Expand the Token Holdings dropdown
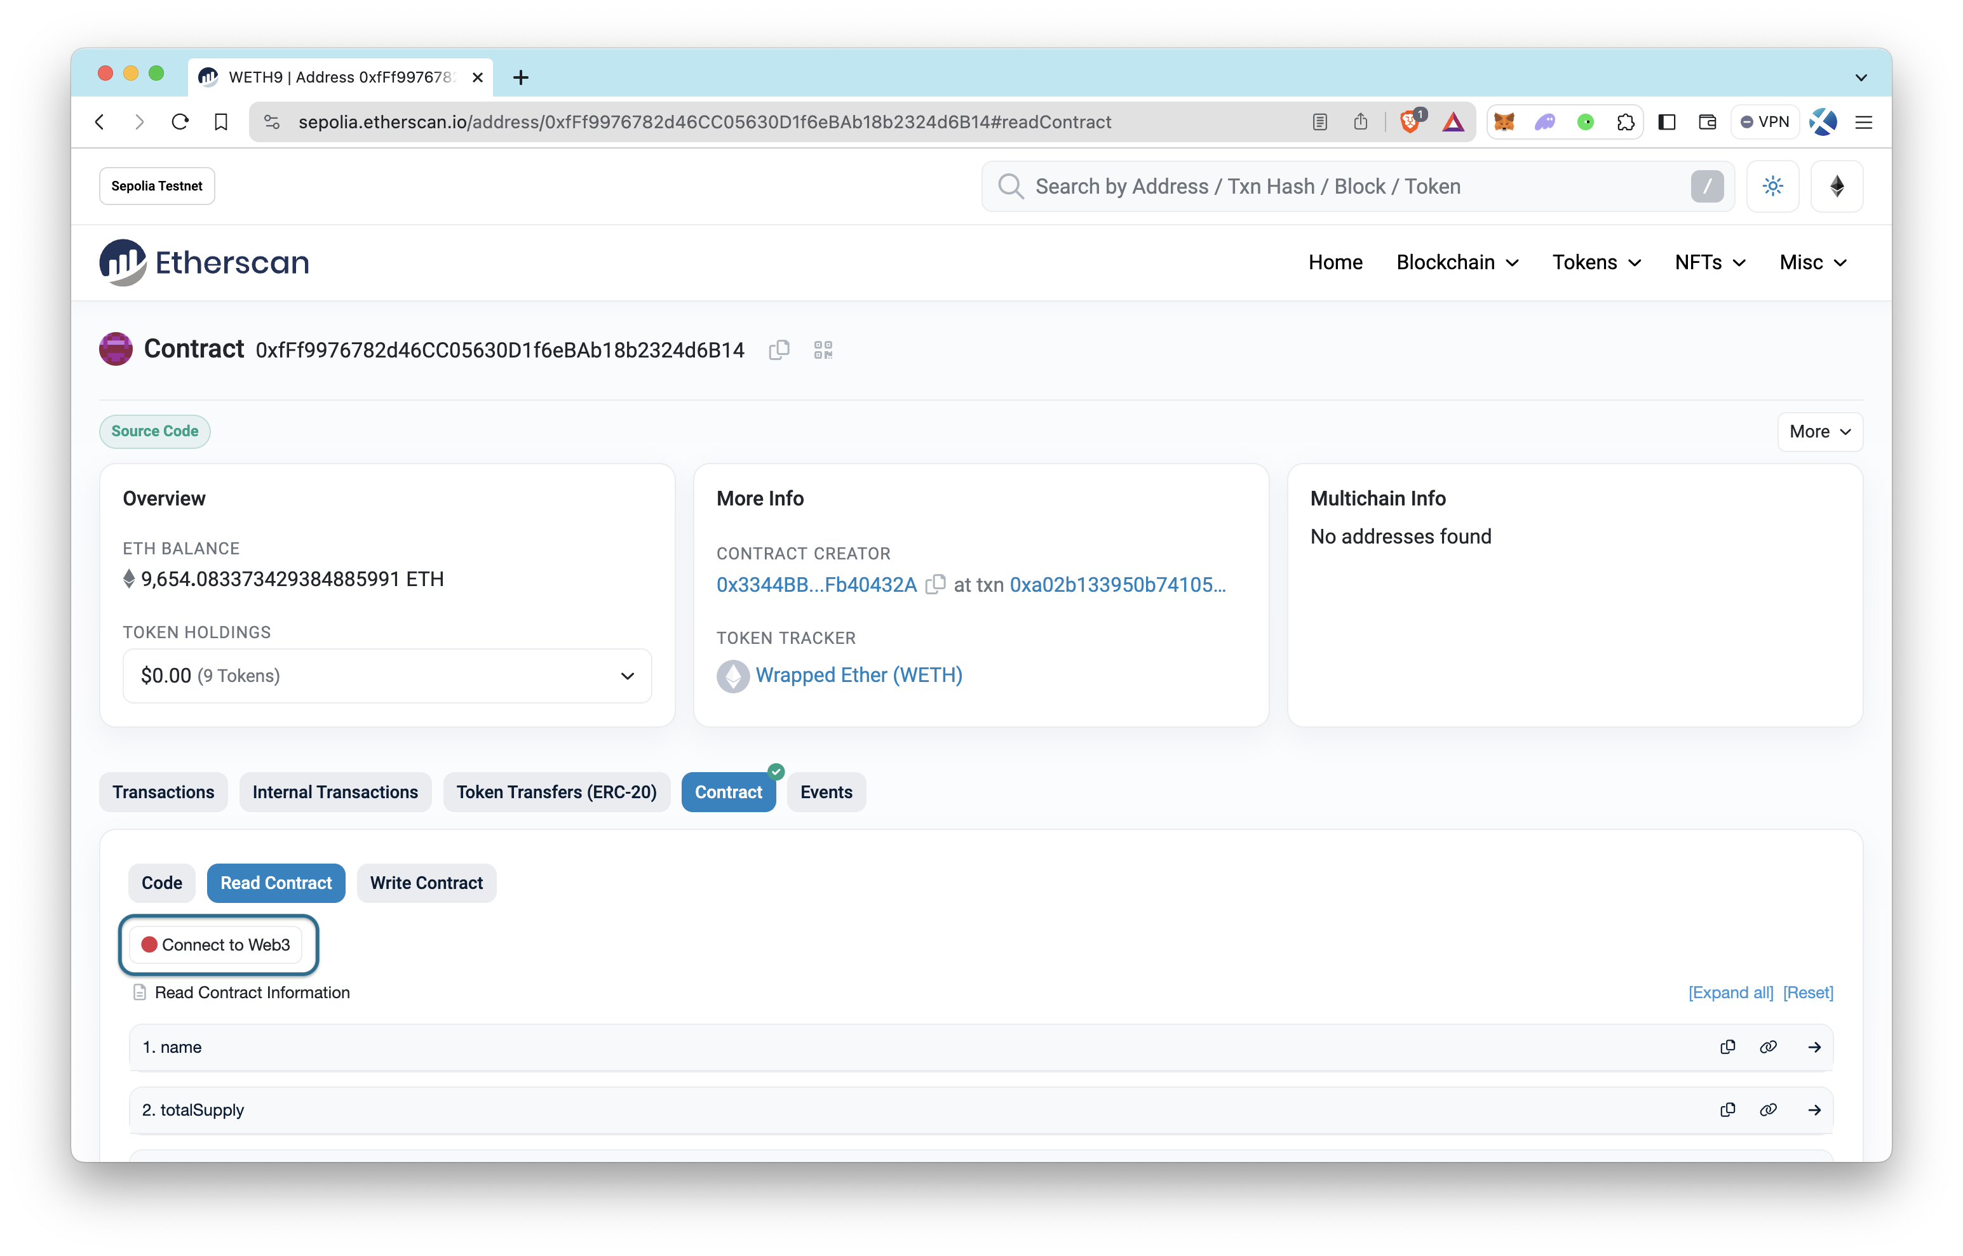This screenshot has width=1963, height=1256. (x=387, y=675)
